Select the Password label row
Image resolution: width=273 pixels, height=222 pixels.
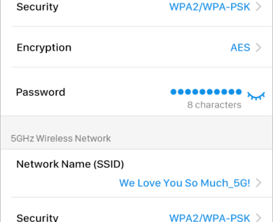click(x=137, y=92)
